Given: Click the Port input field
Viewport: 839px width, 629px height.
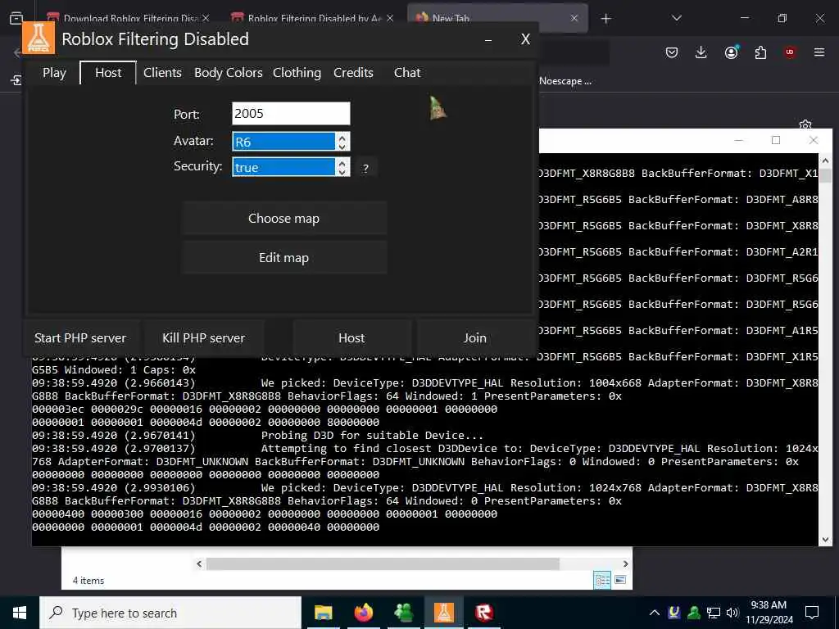Looking at the screenshot, I should tap(291, 113).
